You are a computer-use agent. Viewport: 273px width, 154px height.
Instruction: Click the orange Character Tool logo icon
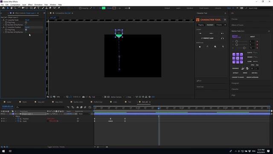[198, 20]
